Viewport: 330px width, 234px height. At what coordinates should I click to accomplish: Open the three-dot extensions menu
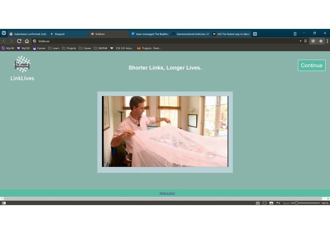[x=328, y=41]
